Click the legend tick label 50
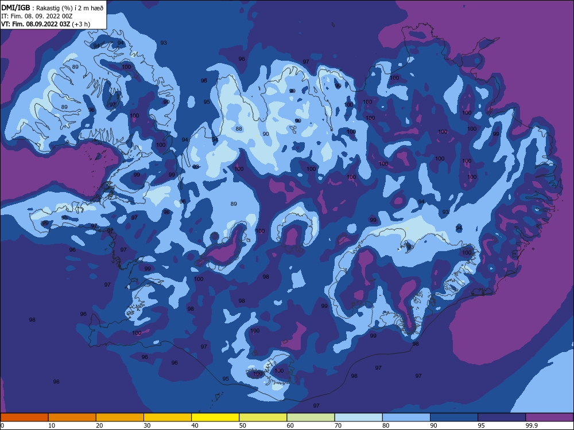Screen dimensions: 574x430 [243, 425]
